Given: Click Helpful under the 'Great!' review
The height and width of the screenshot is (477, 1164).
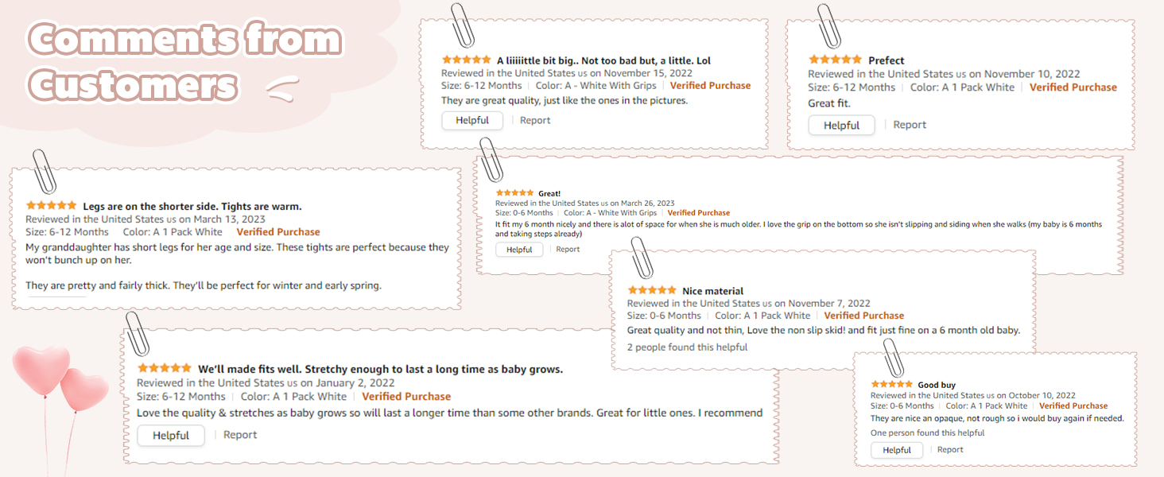Looking at the screenshot, I should point(519,250).
